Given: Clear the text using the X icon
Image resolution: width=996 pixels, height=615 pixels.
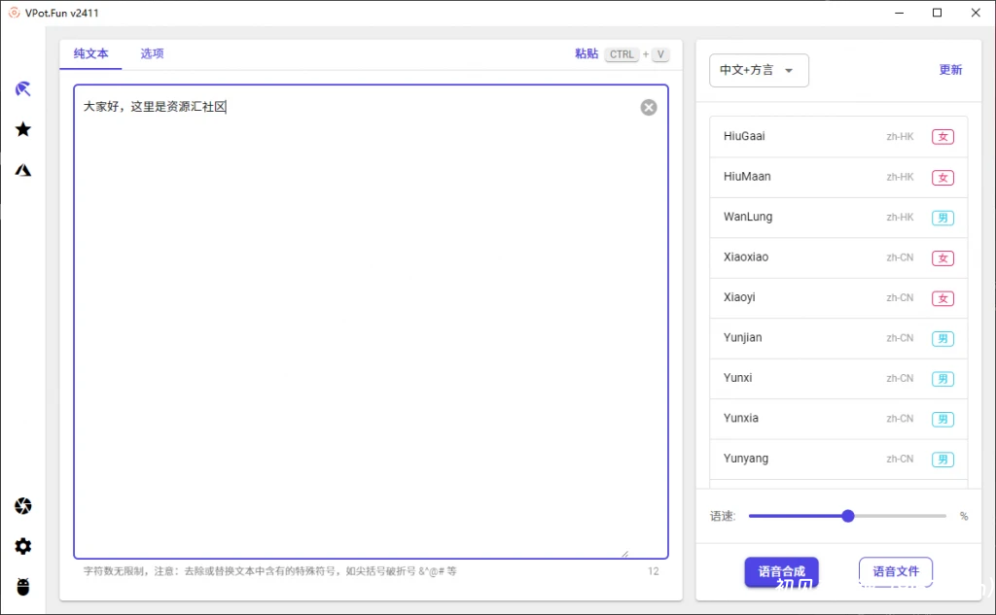Looking at the screenshot, I should (x=649, y=107).
